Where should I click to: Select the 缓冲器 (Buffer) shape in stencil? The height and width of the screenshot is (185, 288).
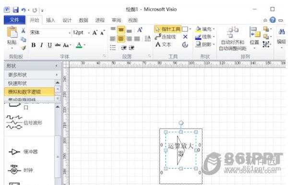(23, 152)
